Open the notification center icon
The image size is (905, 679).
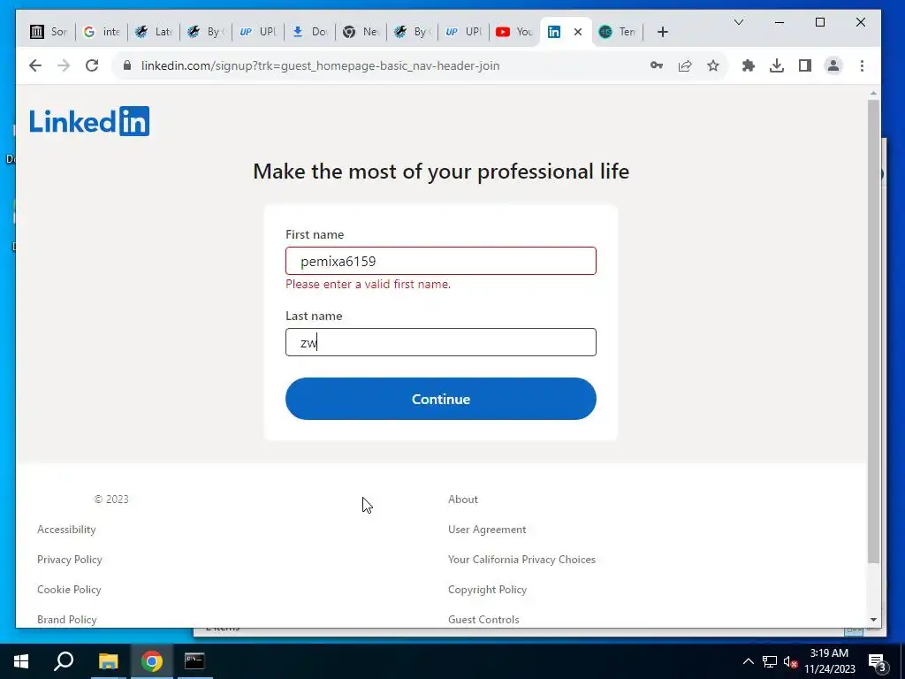coord(878,661)
